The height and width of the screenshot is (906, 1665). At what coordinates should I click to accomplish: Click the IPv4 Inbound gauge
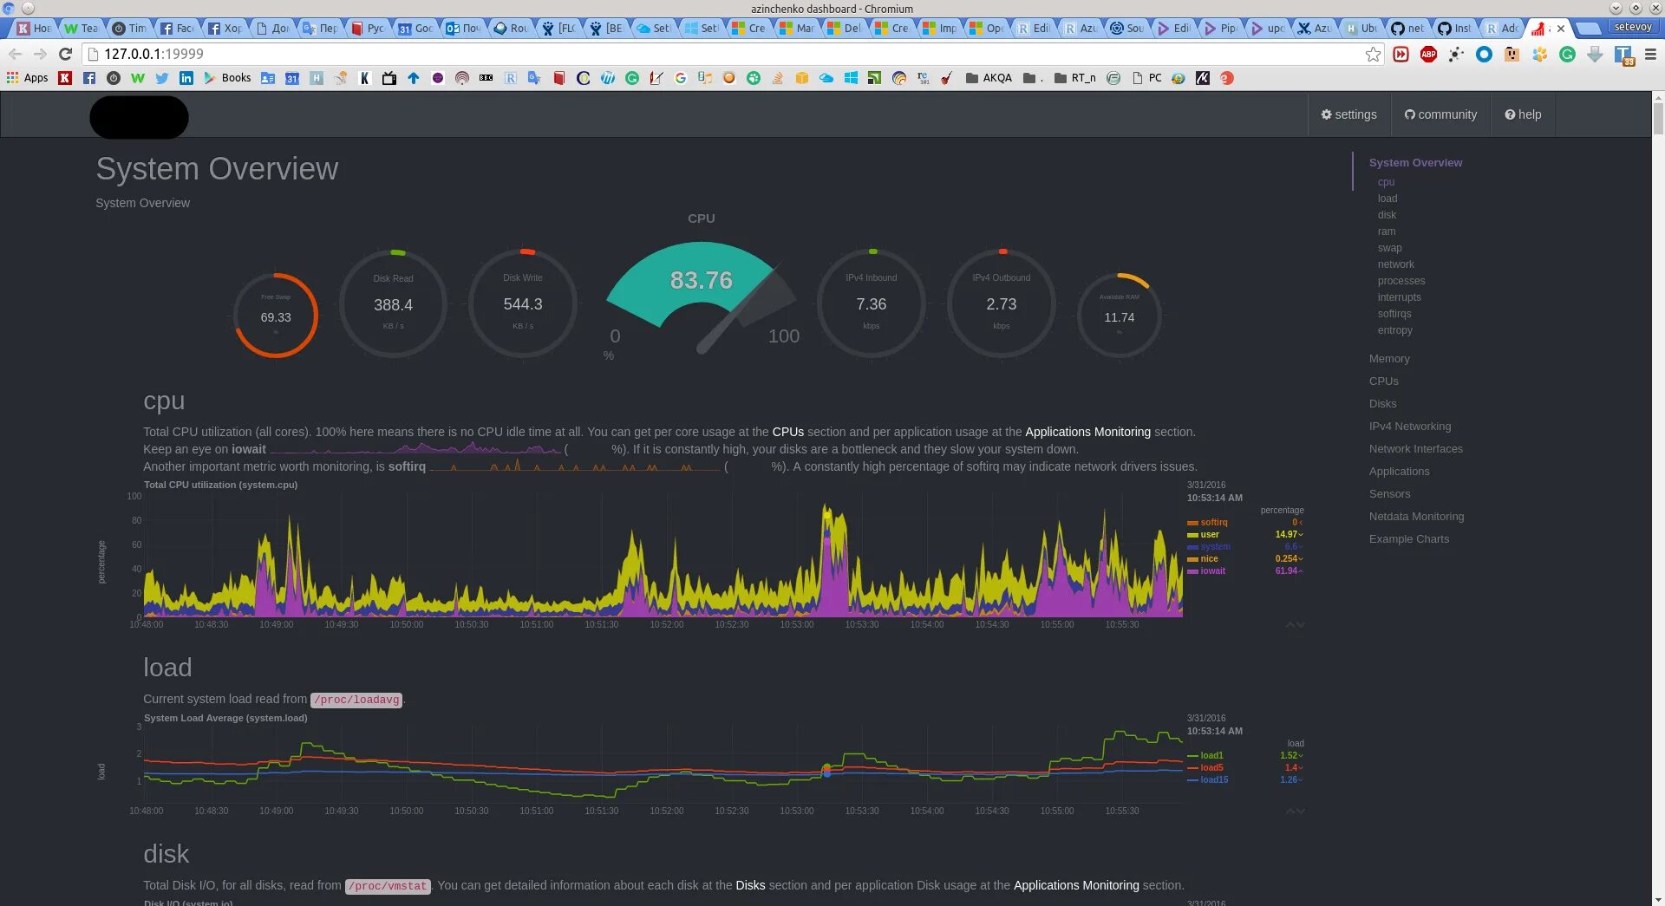tap(872, 303)
